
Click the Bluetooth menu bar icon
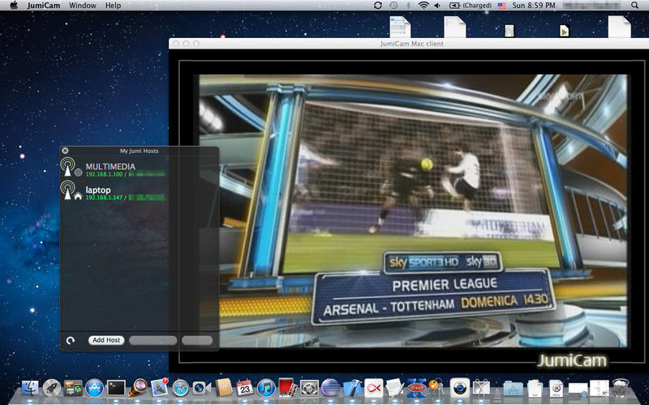click(x=409, y=6)
